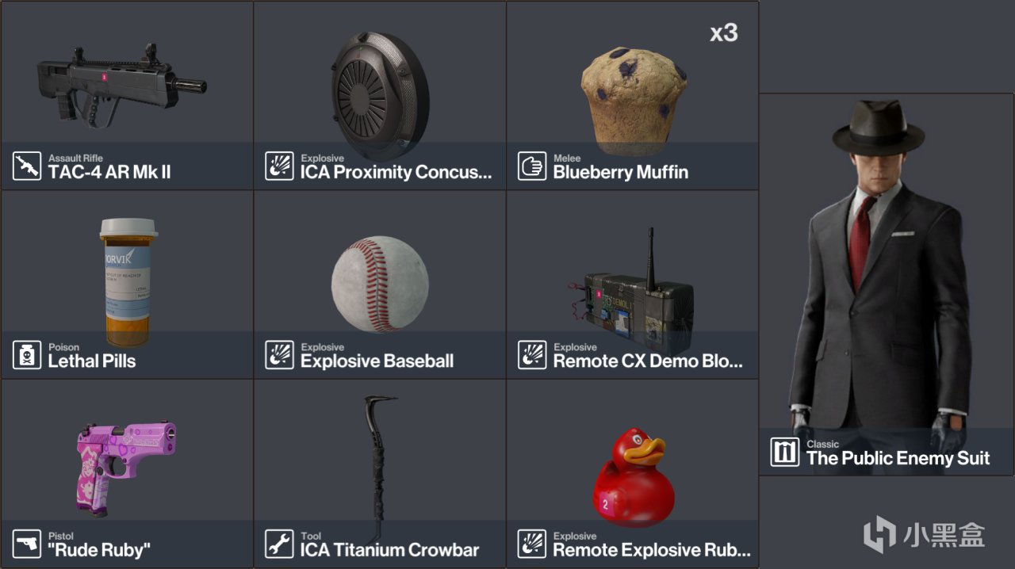Click the assault rifle category icon
This screenshot has width=1015, height=569.
click(x=27, y=166)
